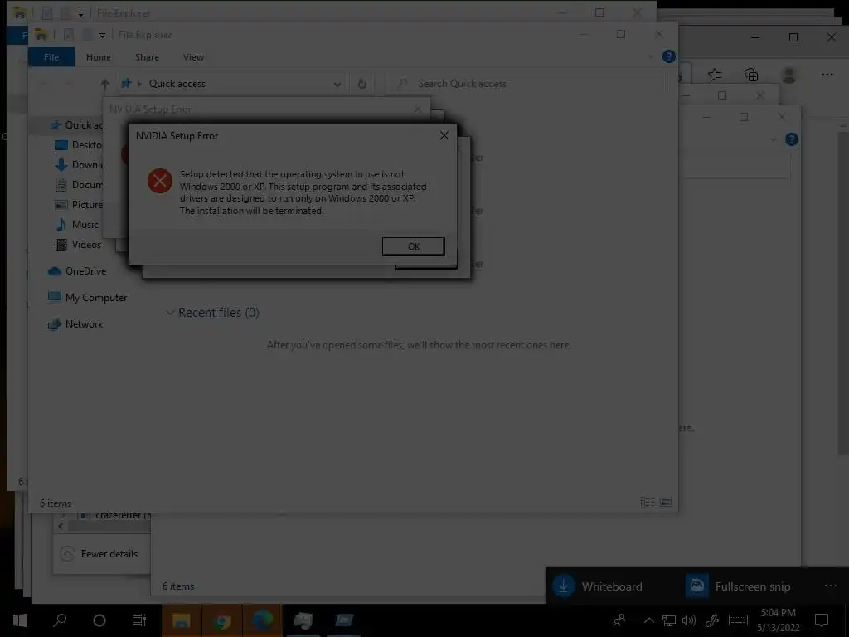Click the Downloads arrow icon

61,165
